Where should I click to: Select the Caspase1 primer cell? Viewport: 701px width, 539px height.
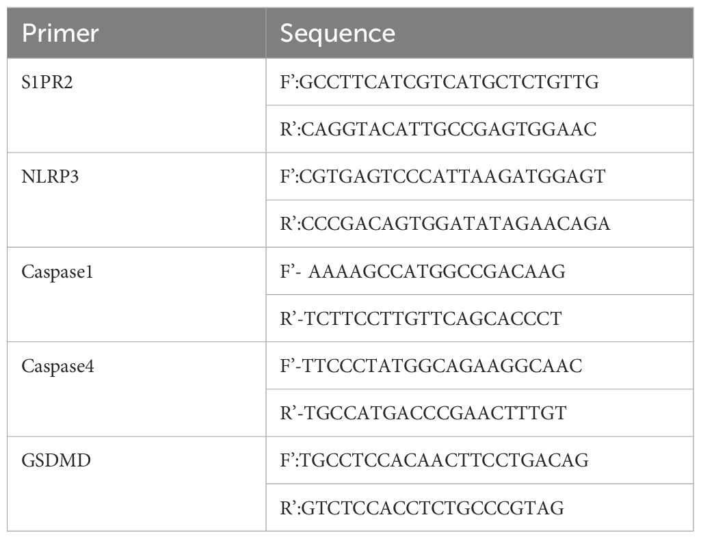pos(136,294)
